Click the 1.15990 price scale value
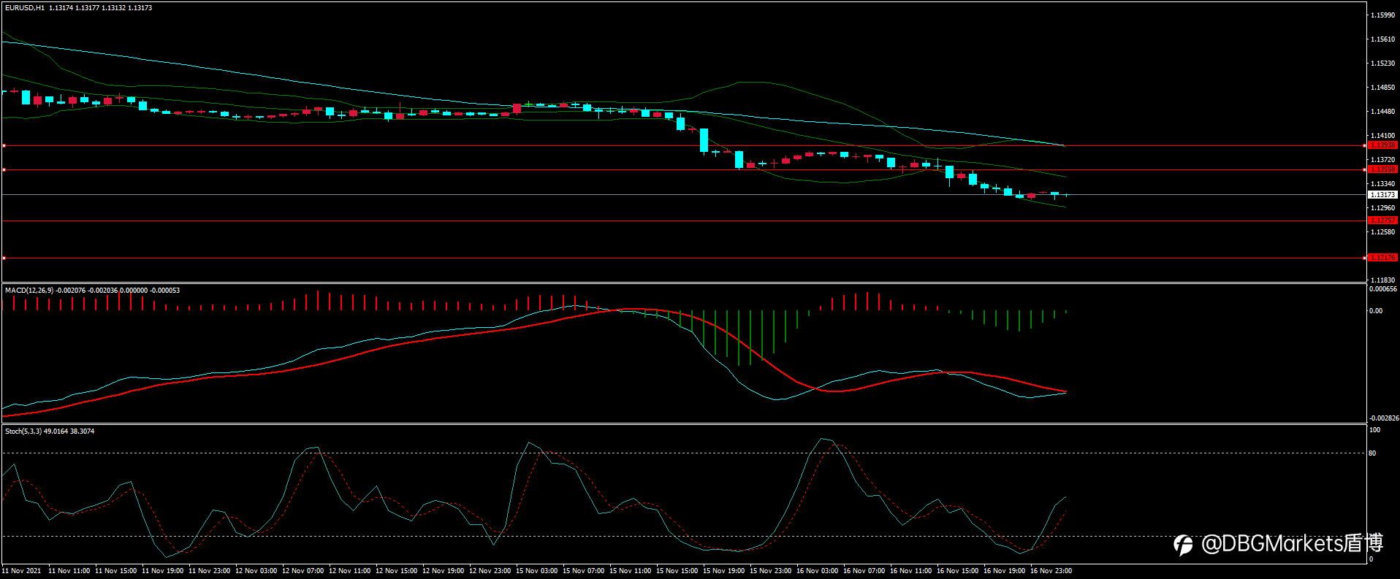 pyautogui.click(x=1382, y=15)
